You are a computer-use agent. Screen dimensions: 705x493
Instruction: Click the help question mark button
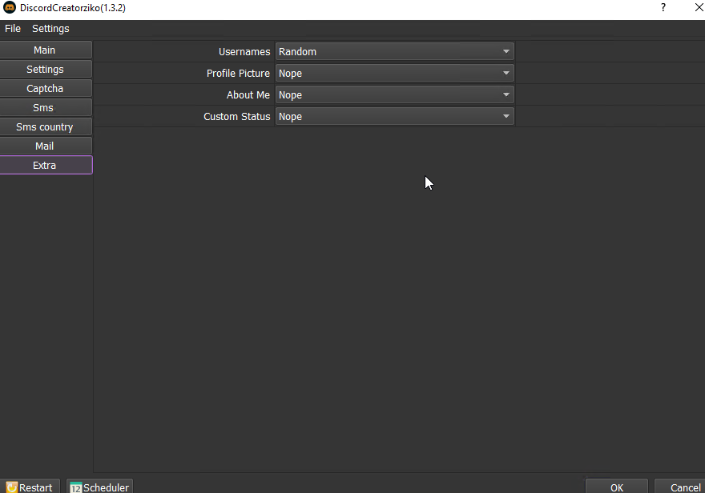[x=663, y=8]
